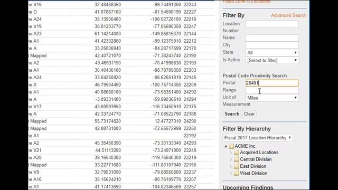Select the ACME Inc. tree item label

coord(245,146)
